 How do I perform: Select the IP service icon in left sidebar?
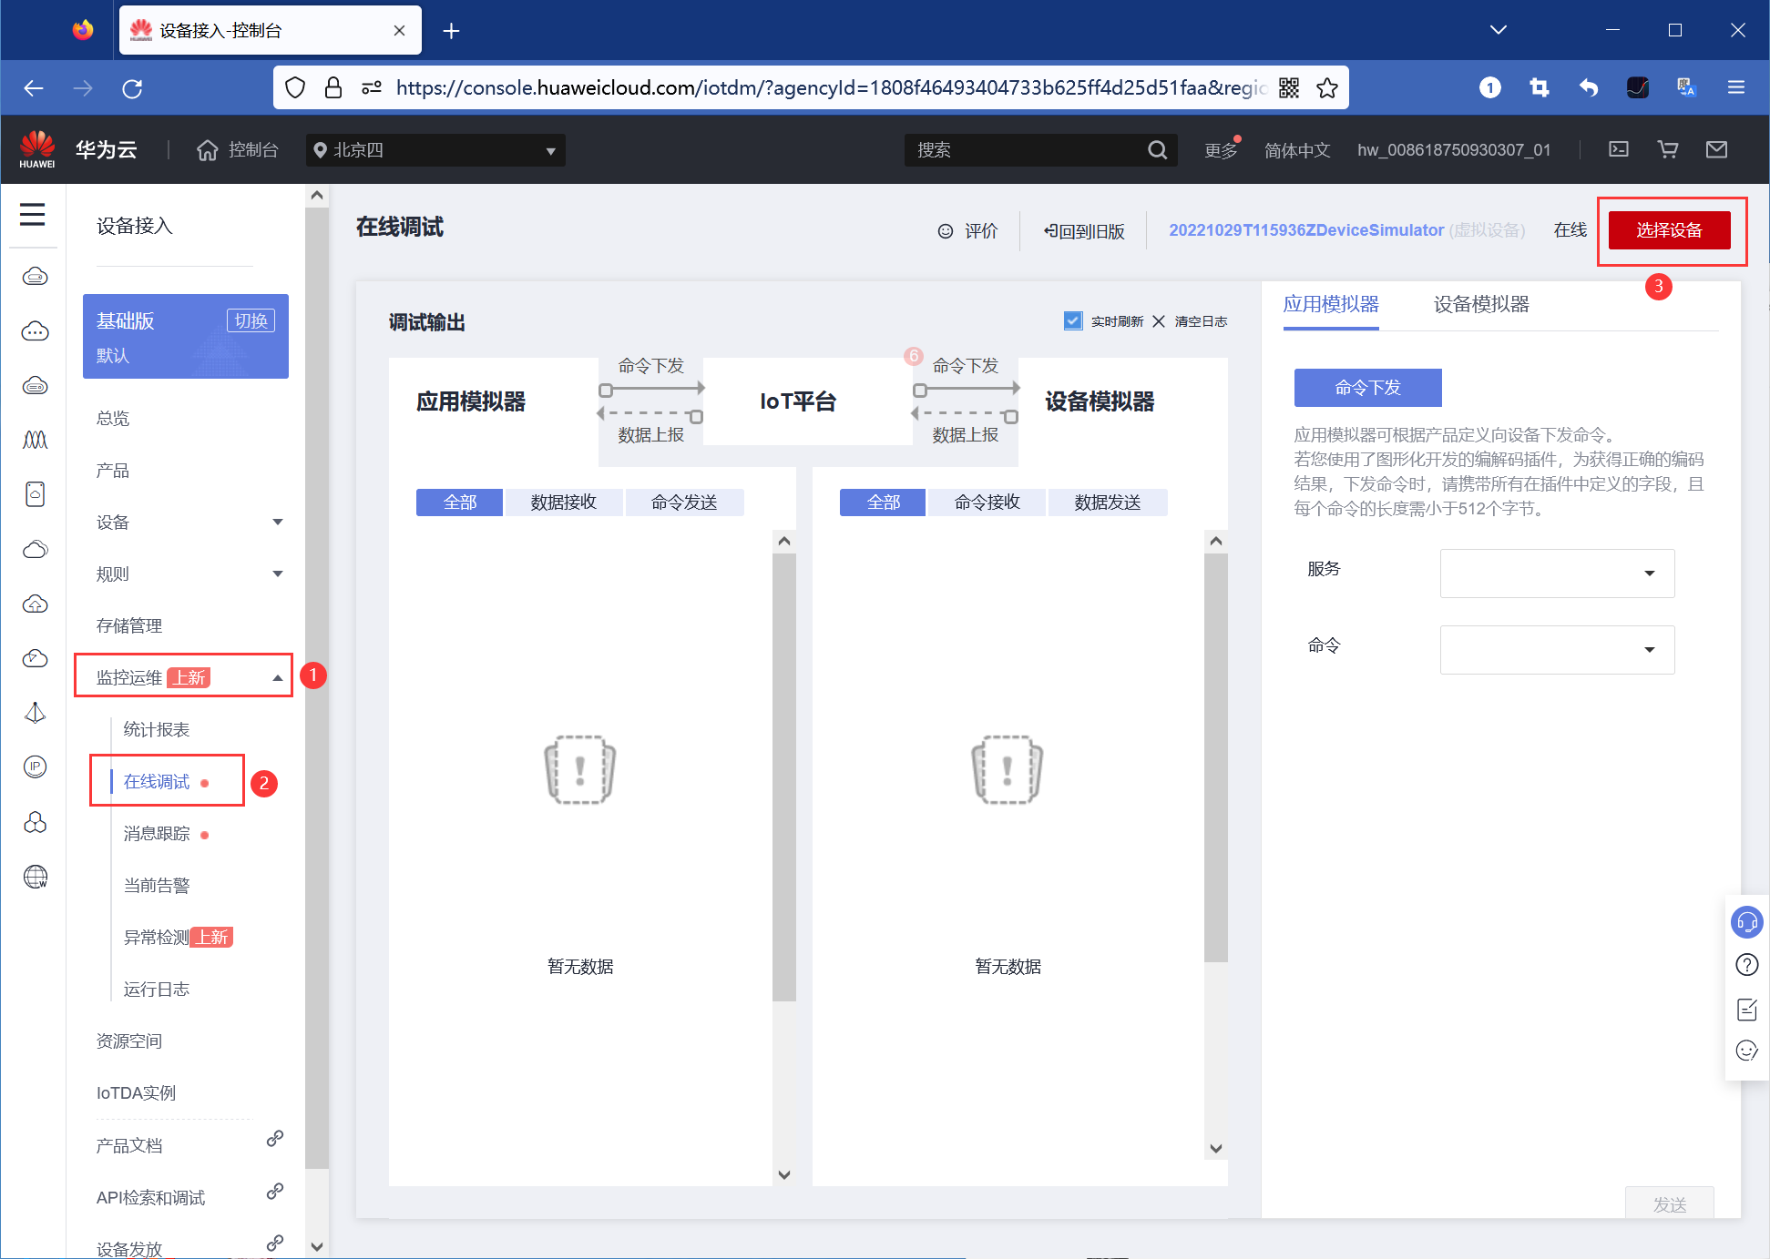click(x=35, y=767)
